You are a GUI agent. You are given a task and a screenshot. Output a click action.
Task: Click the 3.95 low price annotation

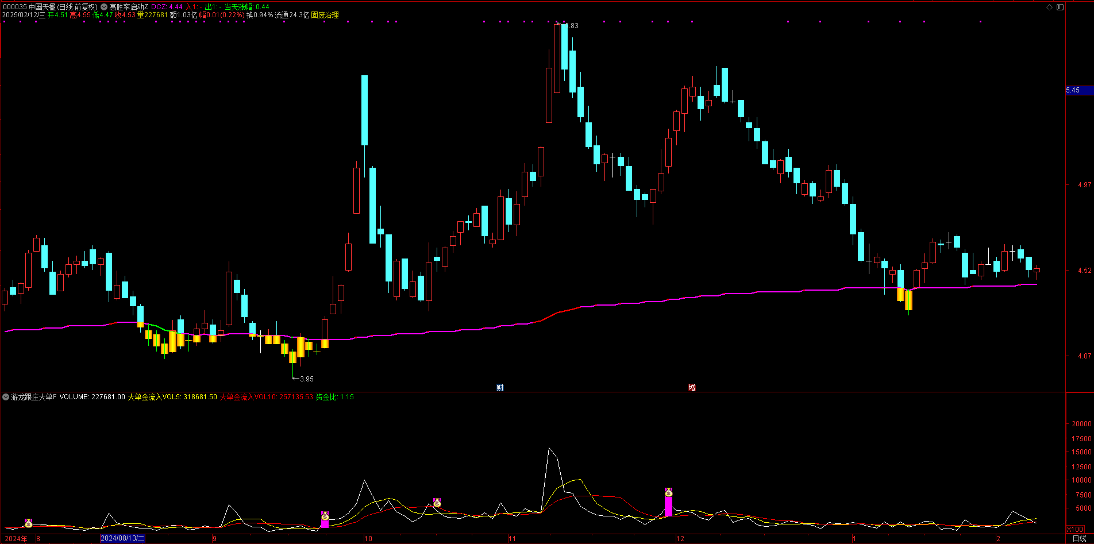coord(307,379)
